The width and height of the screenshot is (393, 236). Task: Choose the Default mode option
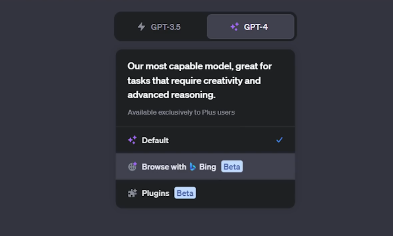pyautogui.click(x=205, y=140)
